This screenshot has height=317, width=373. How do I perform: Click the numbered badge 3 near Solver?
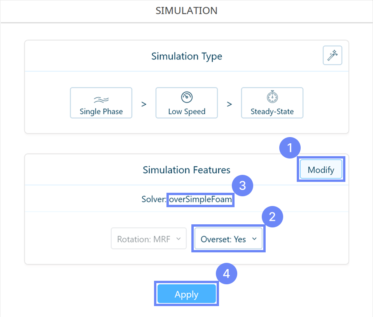(243, 186)
